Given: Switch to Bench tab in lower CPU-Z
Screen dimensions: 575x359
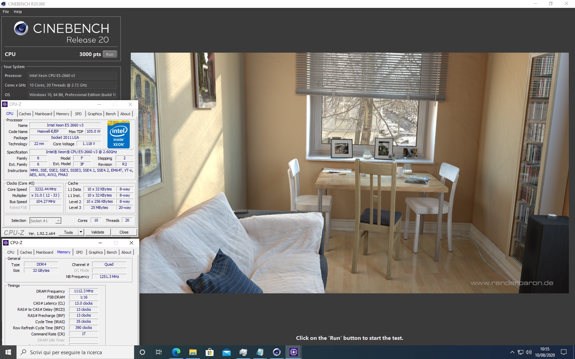Looking at the screenshot, I should (x=112, y=252).
